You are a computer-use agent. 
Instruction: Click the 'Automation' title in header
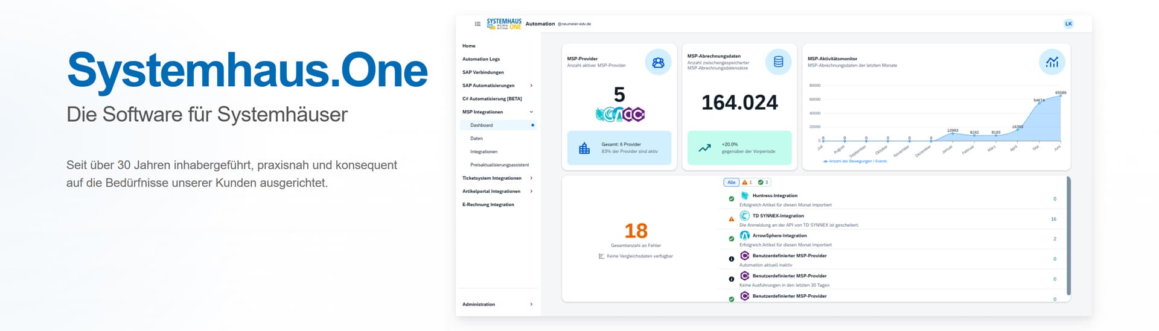[x=540, y=24]
